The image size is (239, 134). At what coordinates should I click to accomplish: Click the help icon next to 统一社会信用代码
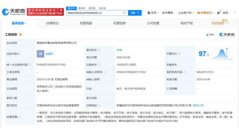click(x=30, y=65)
